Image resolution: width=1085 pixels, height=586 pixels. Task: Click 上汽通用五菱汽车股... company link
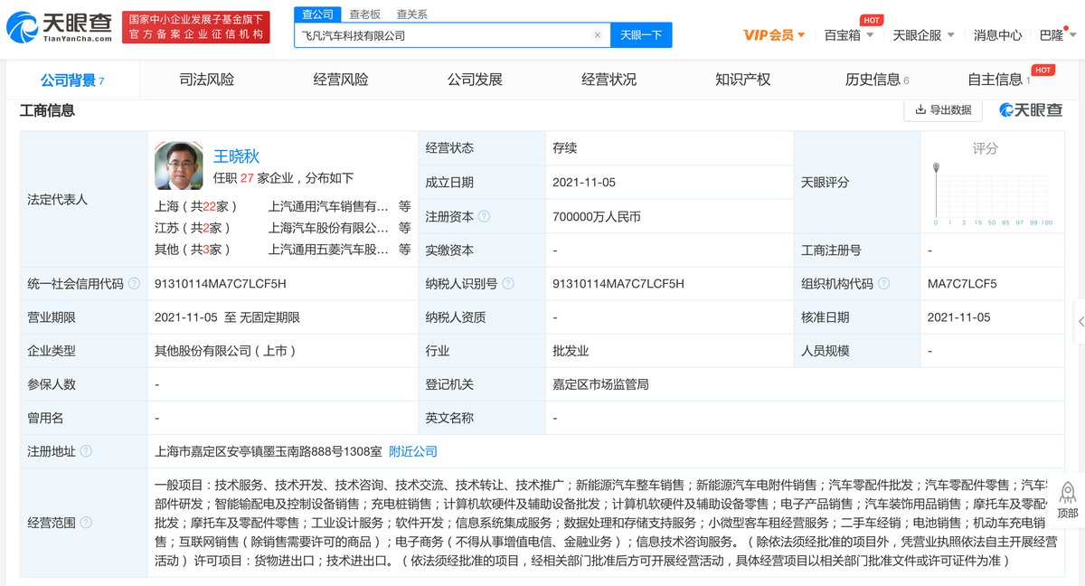pyautogui.click(x=329, y=250)
